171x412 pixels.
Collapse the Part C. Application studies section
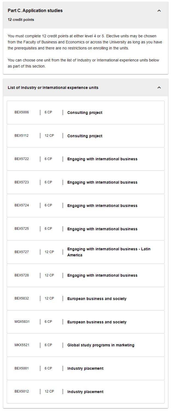click(x=159, y=11)
